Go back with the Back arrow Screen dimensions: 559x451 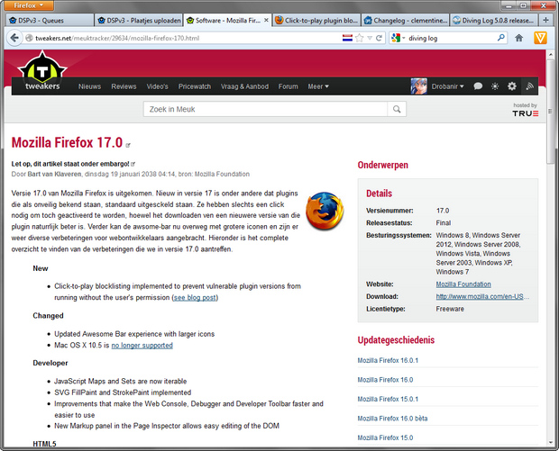(x=14, y=38)
